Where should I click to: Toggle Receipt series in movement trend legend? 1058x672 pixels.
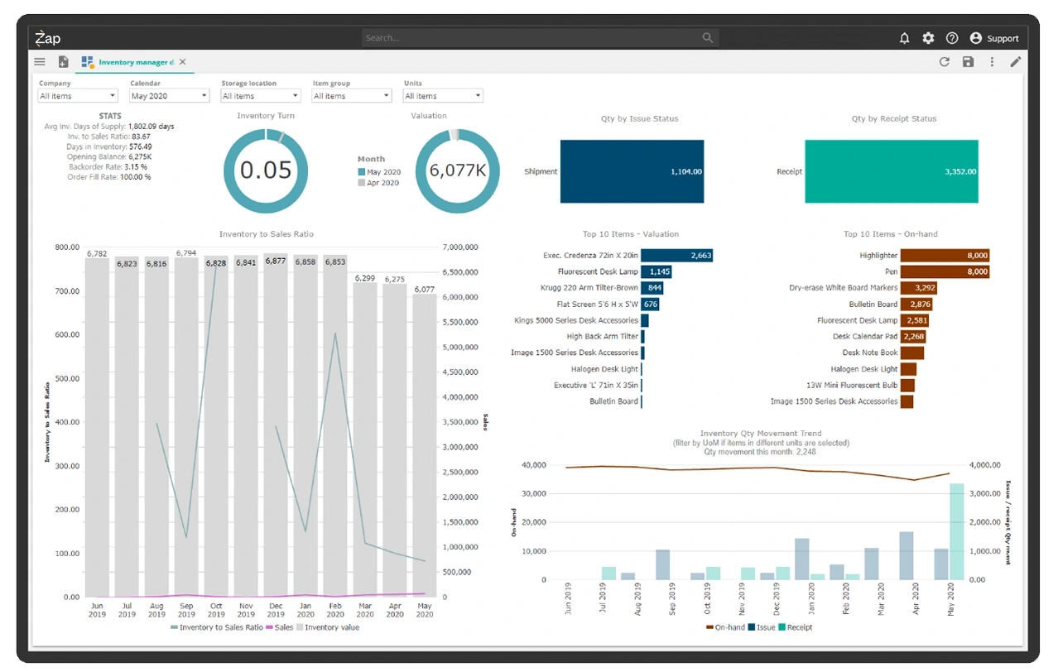[x=795, y=627]
